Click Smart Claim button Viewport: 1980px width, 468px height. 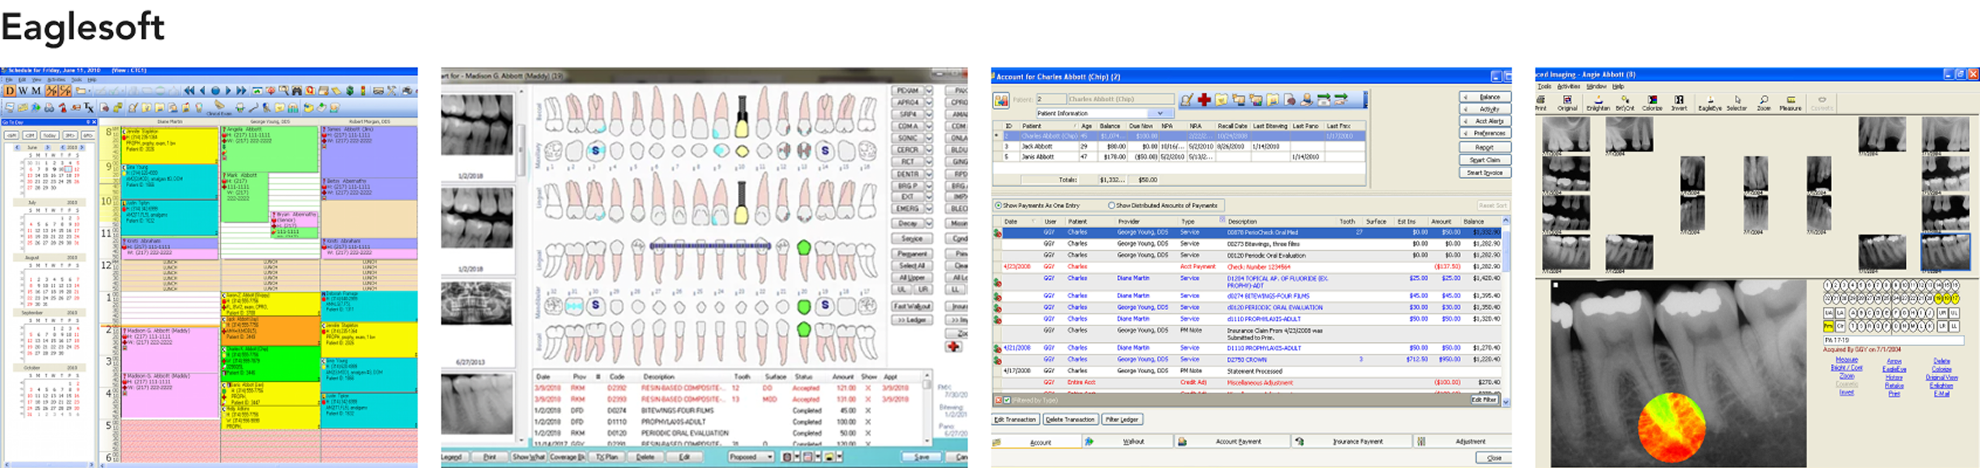[x=1485, y=160]
